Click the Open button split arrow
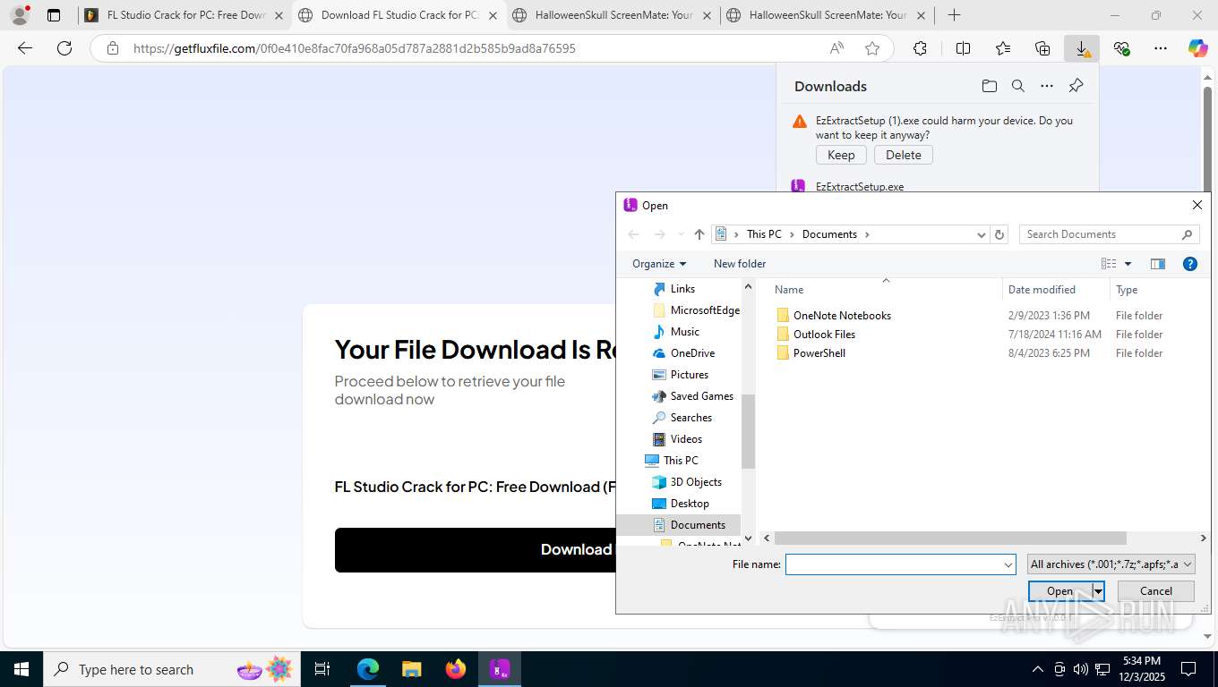The image size is (1218, 687). (1098, 591)
